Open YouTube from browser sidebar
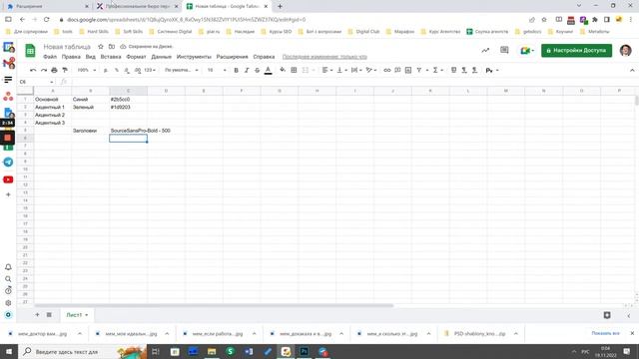The width and height of the screenshot is (639, 359). 8,179
